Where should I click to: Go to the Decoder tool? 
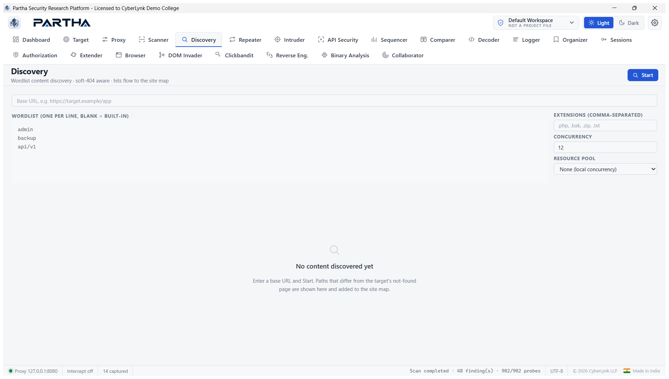(484, 40)
